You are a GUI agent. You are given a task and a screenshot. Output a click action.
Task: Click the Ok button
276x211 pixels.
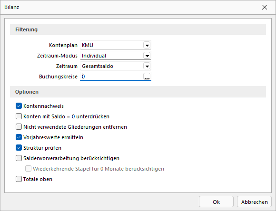(216, 202)
